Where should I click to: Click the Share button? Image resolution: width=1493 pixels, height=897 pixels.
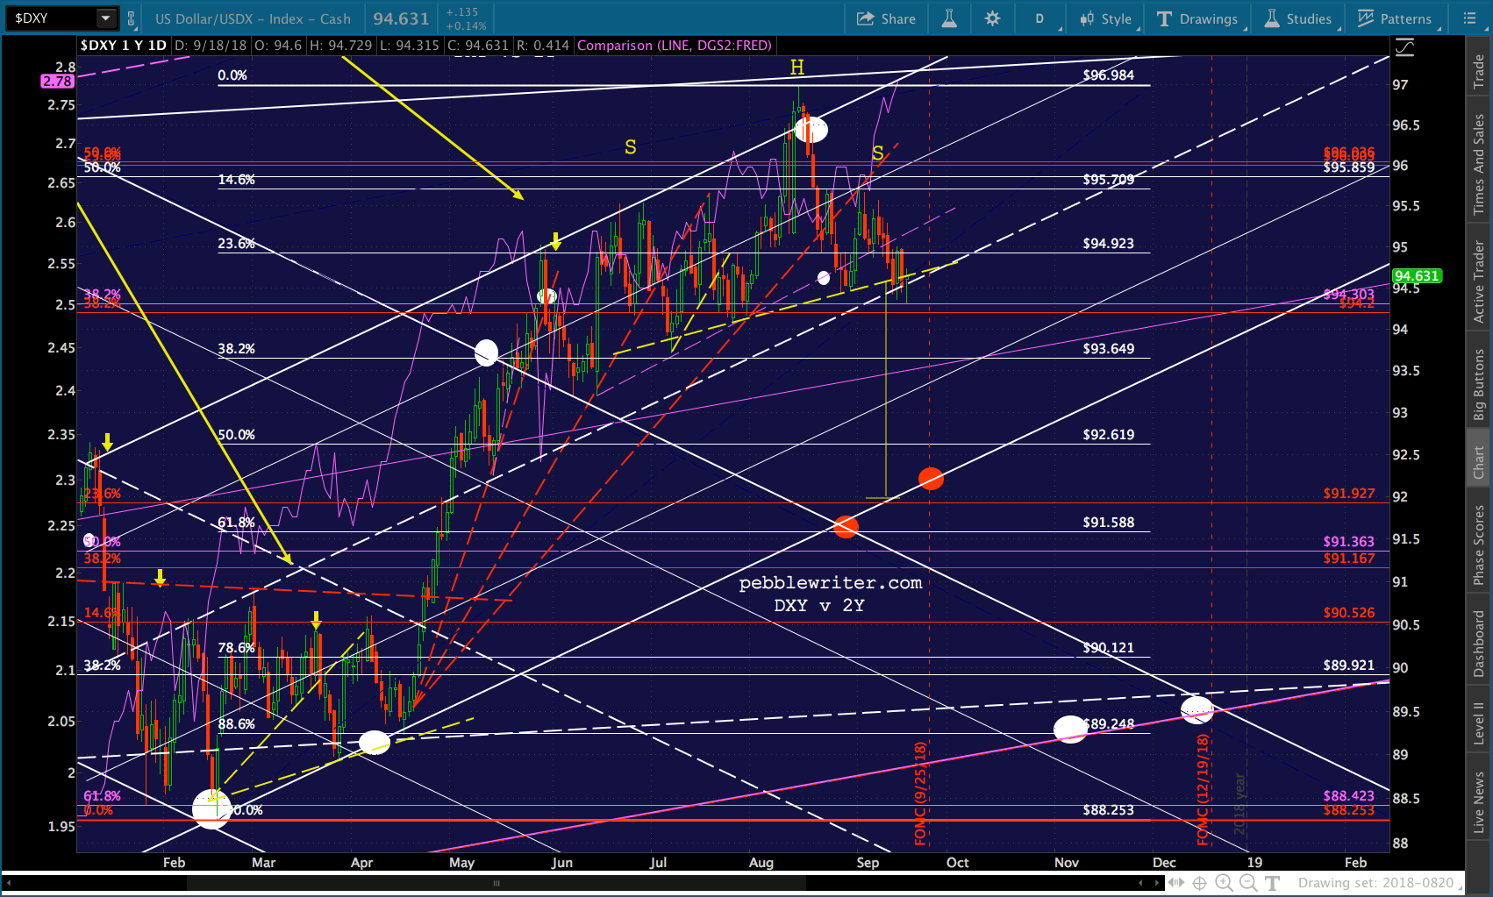pyautogui.click(x=886, y=18)
